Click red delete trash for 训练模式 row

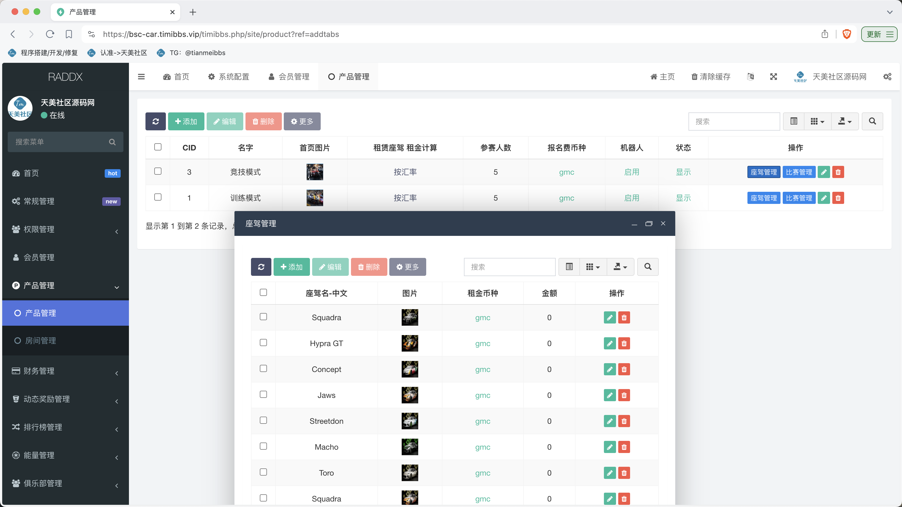tap(838, 198)
